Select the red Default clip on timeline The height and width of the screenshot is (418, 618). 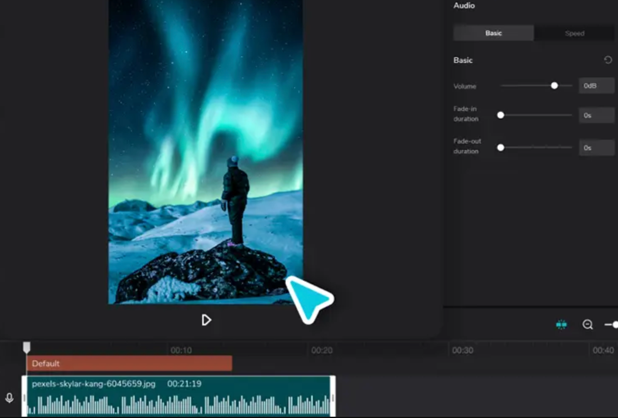129,364
